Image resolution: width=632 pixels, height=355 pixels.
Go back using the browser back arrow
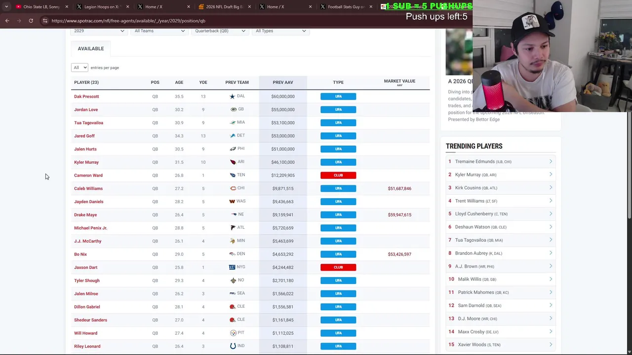coord(7,21)
